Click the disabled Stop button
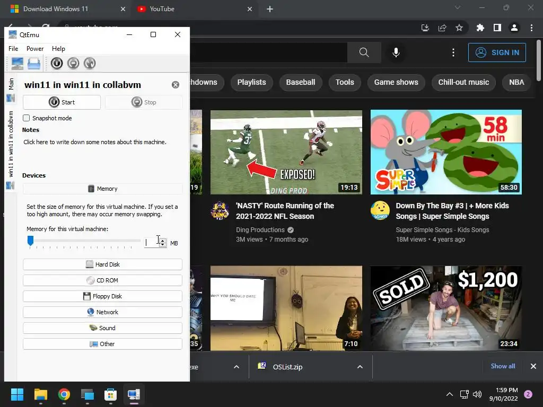543x407 pixels. point(144,102)
